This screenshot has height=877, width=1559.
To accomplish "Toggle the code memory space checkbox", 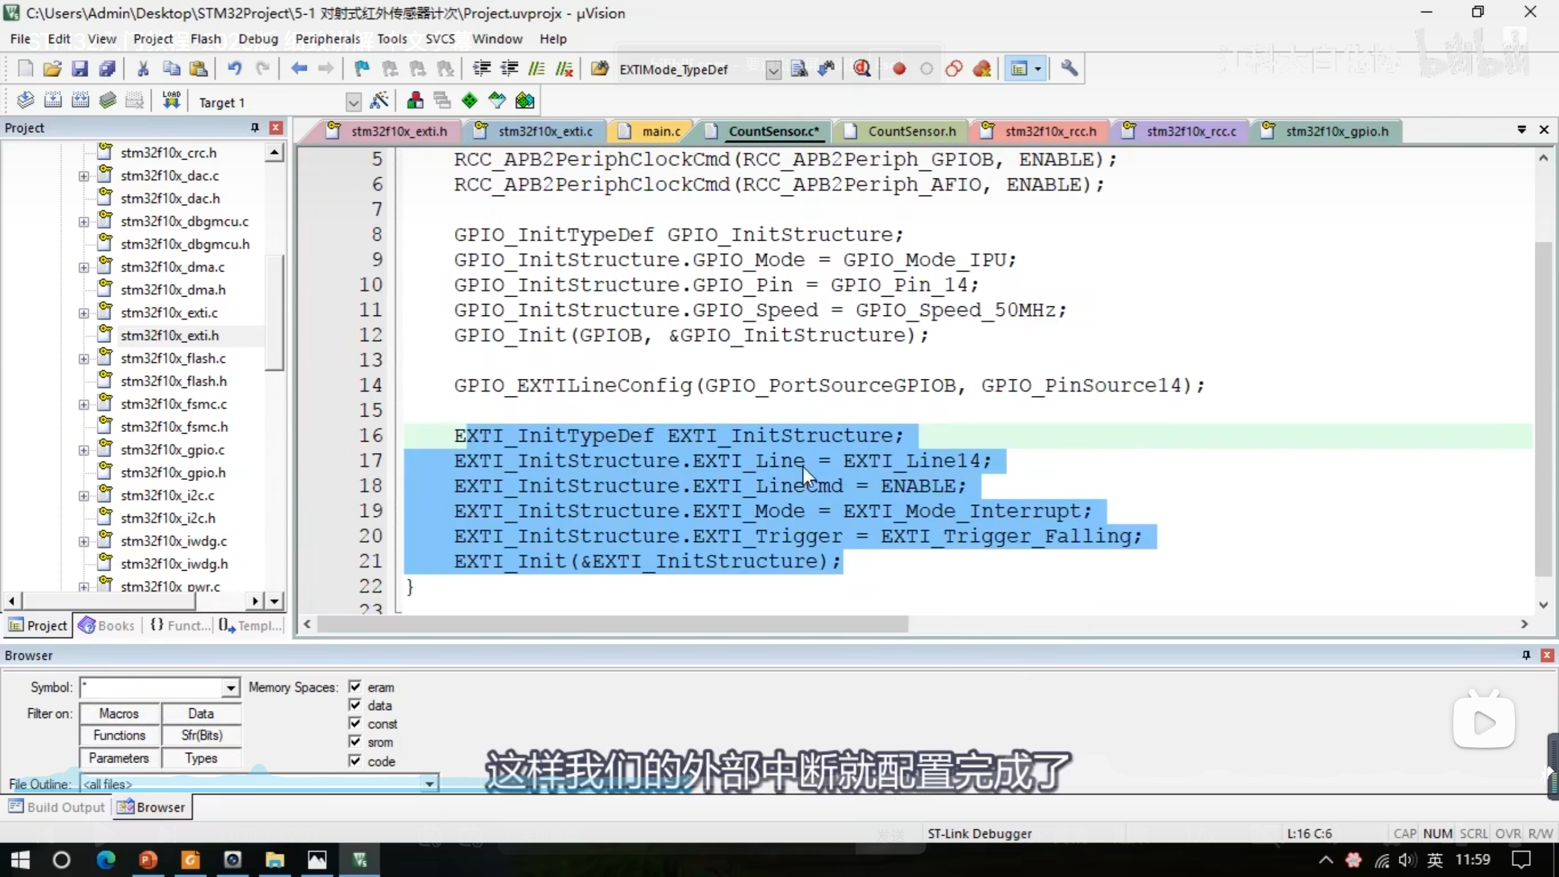I will coord(355,760).
